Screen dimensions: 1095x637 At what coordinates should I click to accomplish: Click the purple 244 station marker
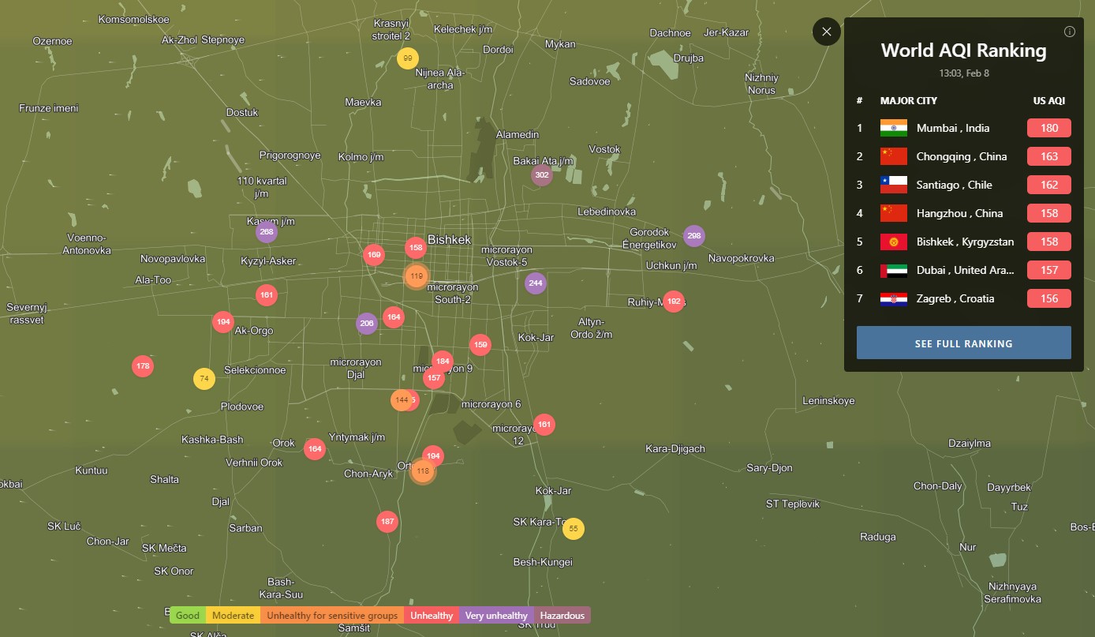coord(536,283)
